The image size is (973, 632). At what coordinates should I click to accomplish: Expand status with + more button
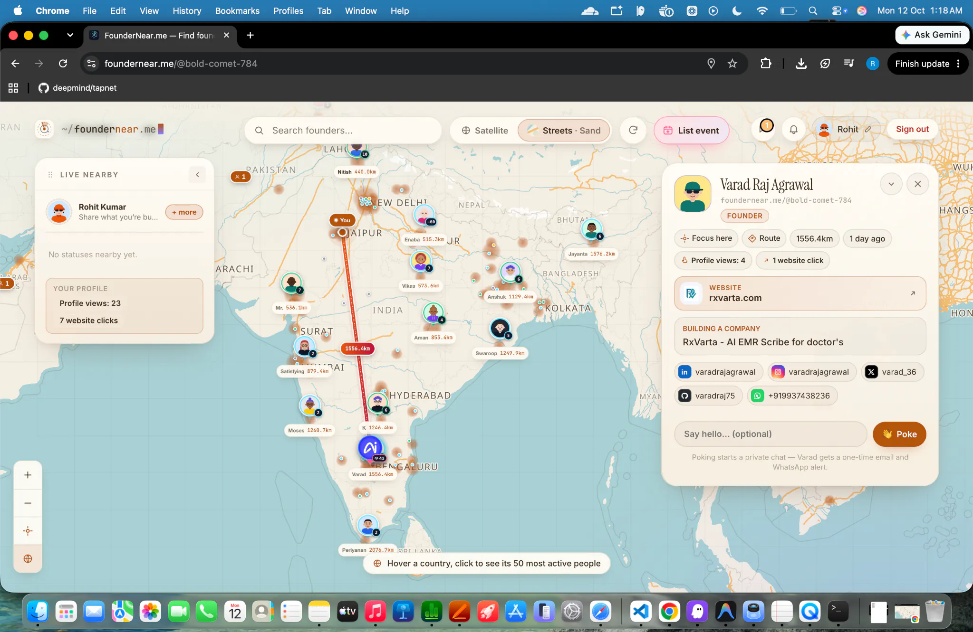[x=184, y=212]
